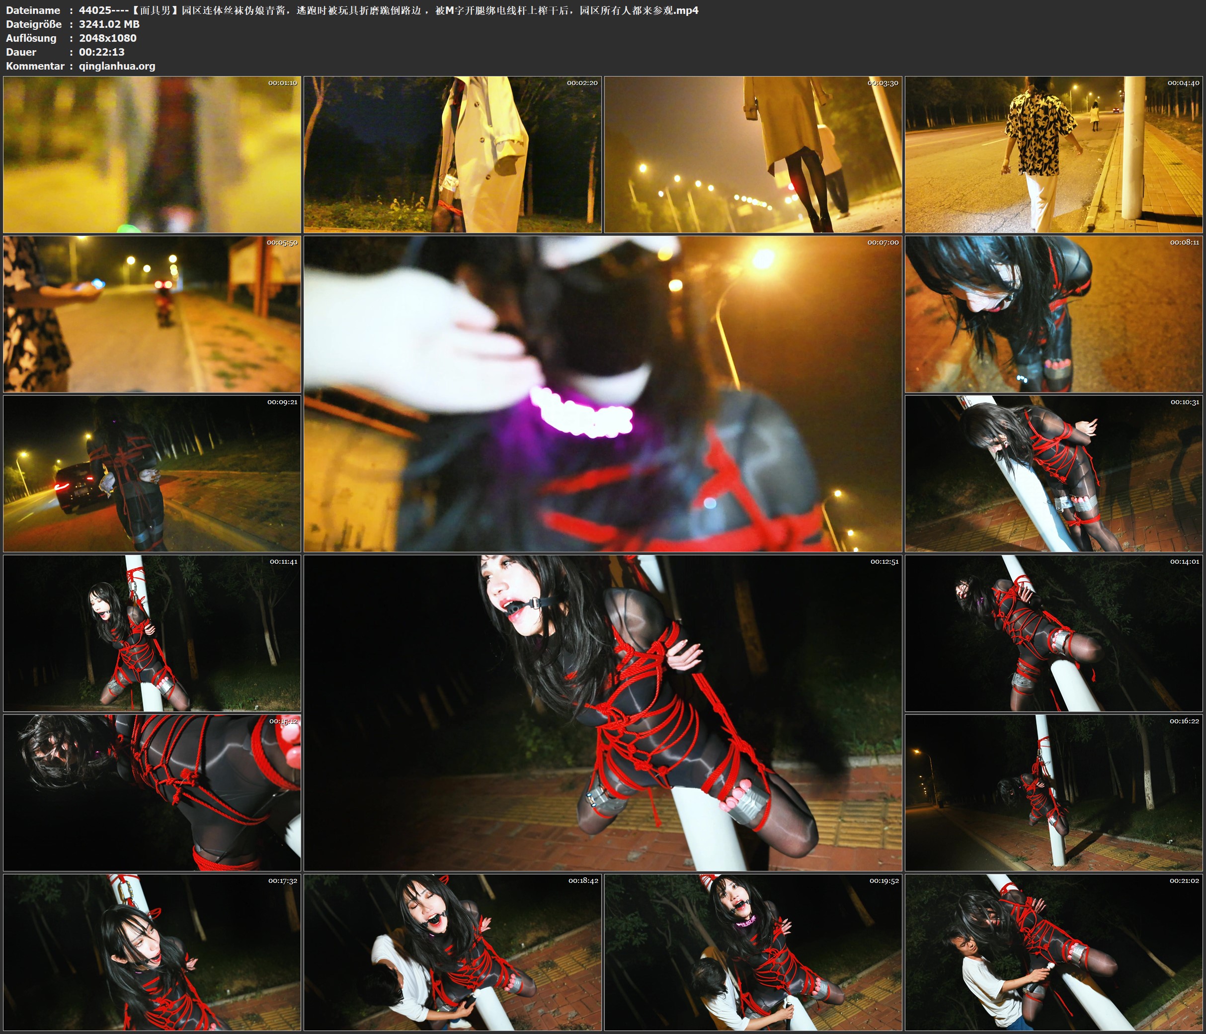Click the frame at 00:11:41
The height and width of the screenshot is (1034, 1206).
coord(152,633)
